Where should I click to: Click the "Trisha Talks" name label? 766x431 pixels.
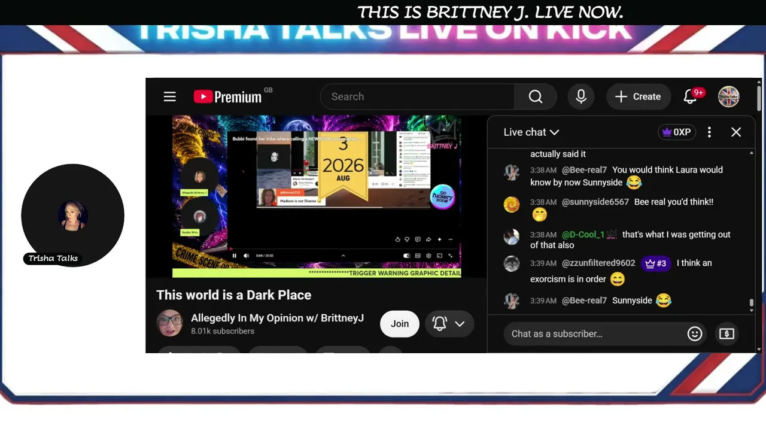pos(53,259)
